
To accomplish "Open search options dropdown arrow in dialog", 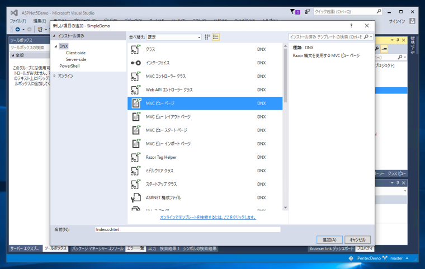I will tap(371, 37).
